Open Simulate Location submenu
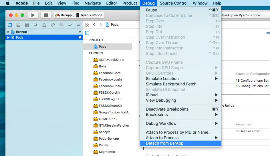The height and width of the screenshot is (156, 270). click(x=180, y=79)
